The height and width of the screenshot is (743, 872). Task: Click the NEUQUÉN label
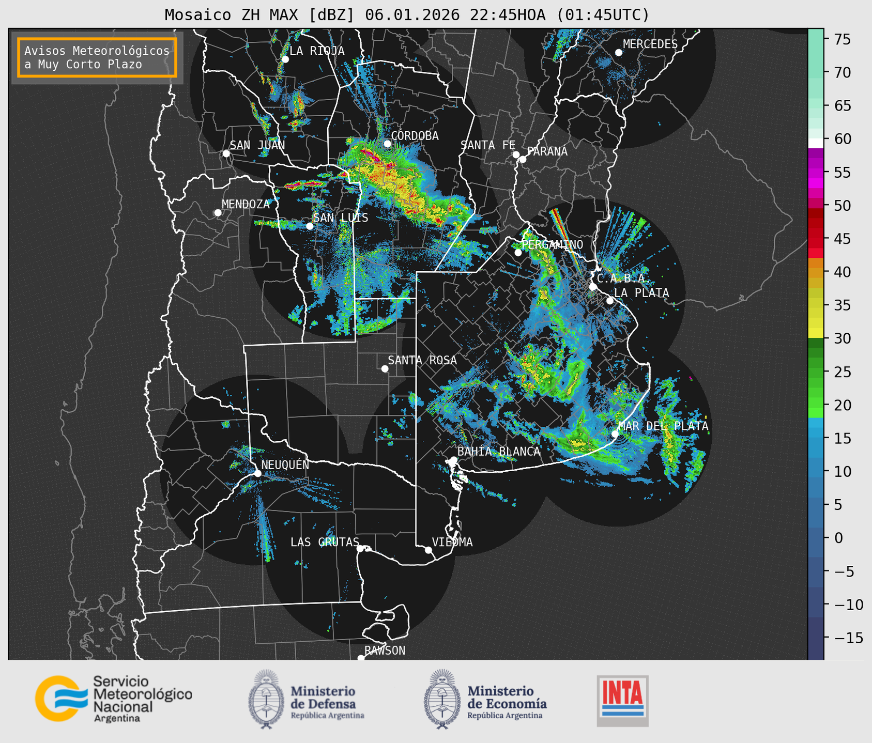pos(285,465)
